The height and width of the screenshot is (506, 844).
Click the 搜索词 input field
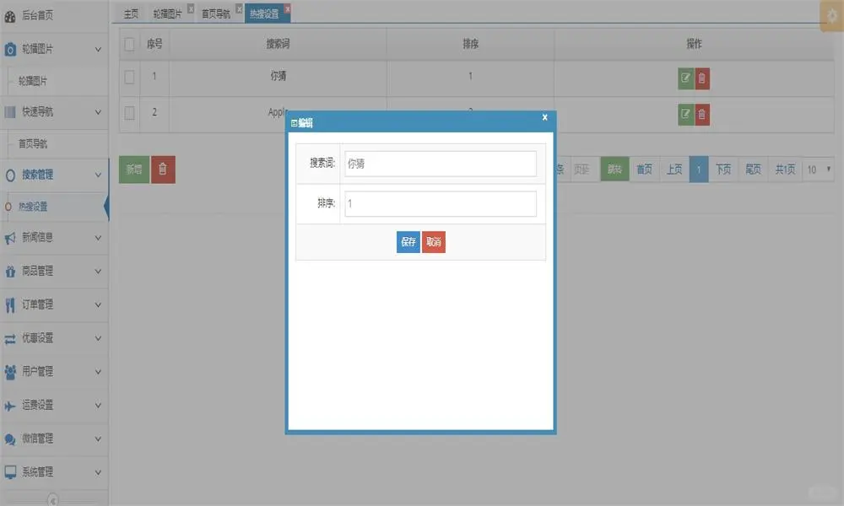440,164
